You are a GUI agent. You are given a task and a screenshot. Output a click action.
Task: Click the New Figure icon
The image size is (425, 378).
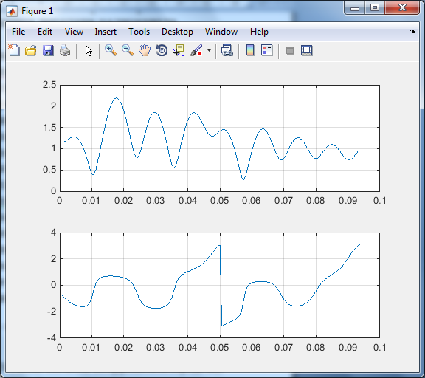pyautogui.click(x=14, y=50)
